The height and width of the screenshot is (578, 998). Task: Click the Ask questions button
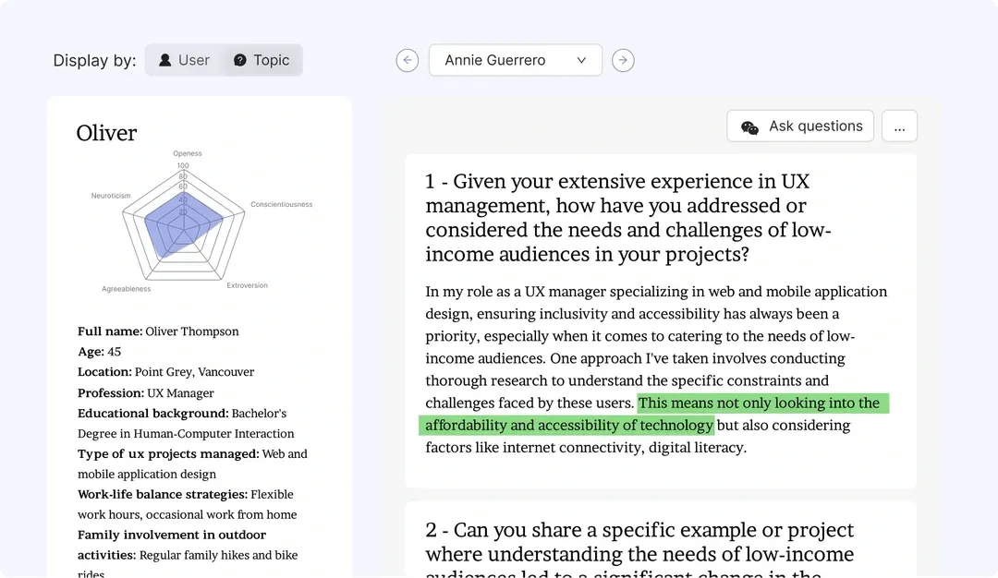click(800, 126)
